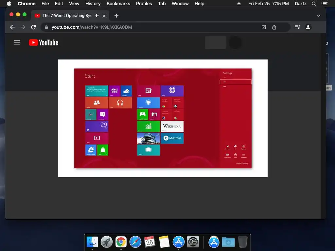
Task: Open the Window menu
Action: click(180, 4)
